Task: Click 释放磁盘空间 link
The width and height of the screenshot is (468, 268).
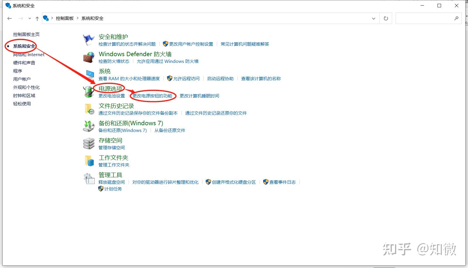Action: pos(112,182)
